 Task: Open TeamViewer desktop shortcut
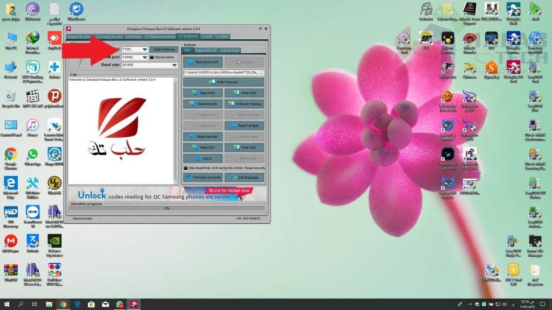(32, 216)
